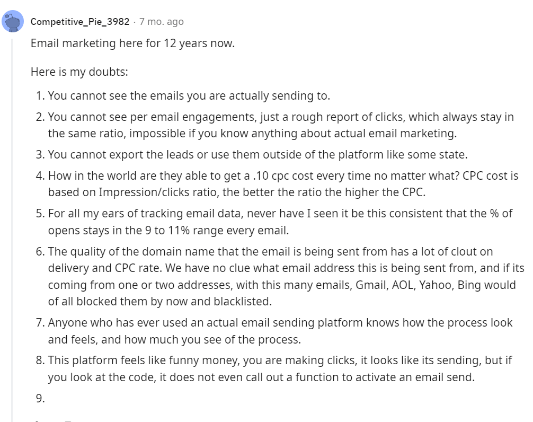The width and height of the screenshot is (533, 422).
Task: Click the "Email marketing here for 12 years" sentence
Action: pos(132,43)
